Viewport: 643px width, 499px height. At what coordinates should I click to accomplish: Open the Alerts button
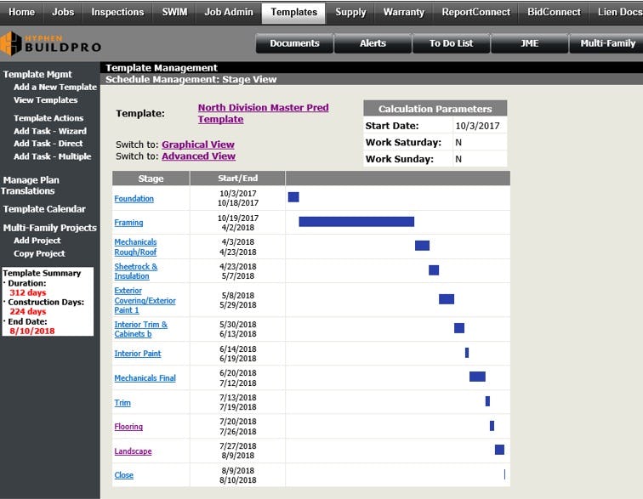coord(373,43)
